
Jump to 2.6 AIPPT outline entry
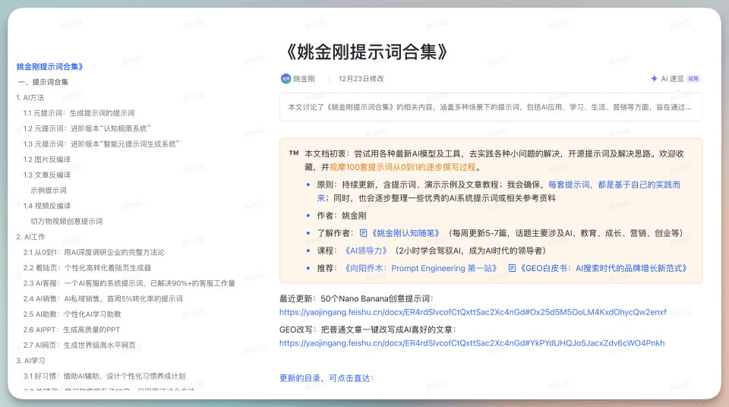[71, 330]
